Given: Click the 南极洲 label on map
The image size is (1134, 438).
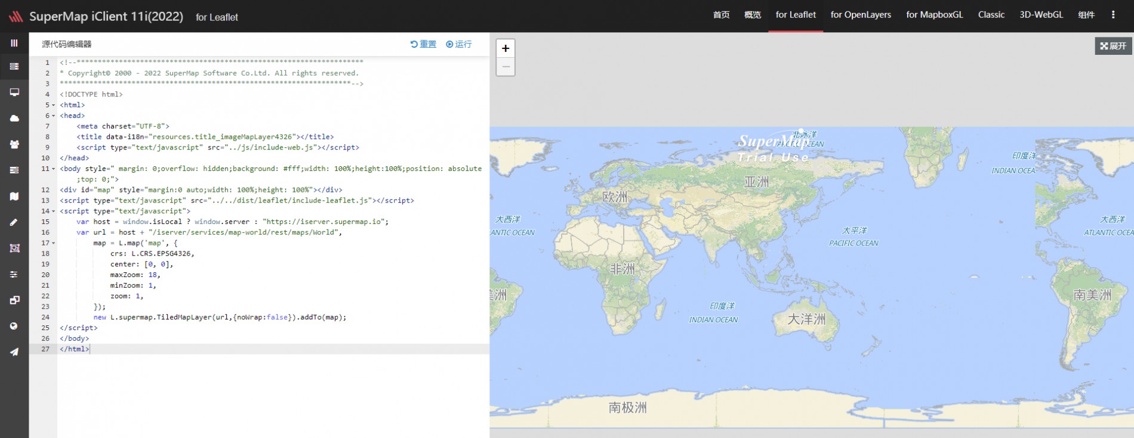Looking at the screenshot, I should pyautogui.click(x=628, y=408).
